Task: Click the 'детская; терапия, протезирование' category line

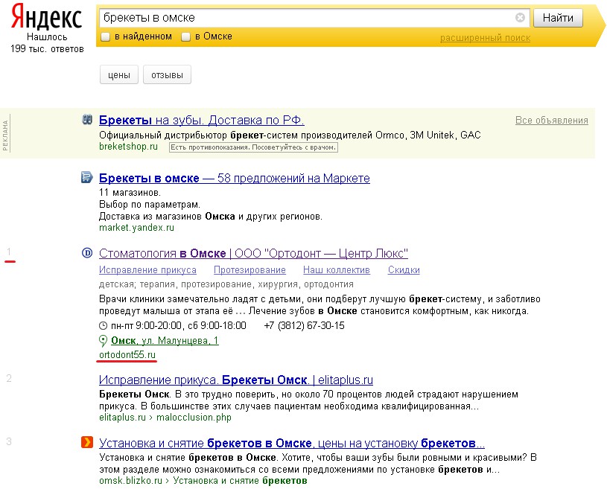Action: tap(226, 284)
